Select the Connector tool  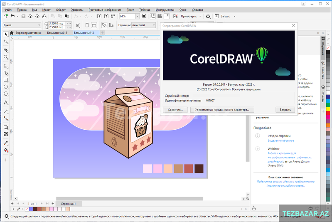[x=6, y=118]
